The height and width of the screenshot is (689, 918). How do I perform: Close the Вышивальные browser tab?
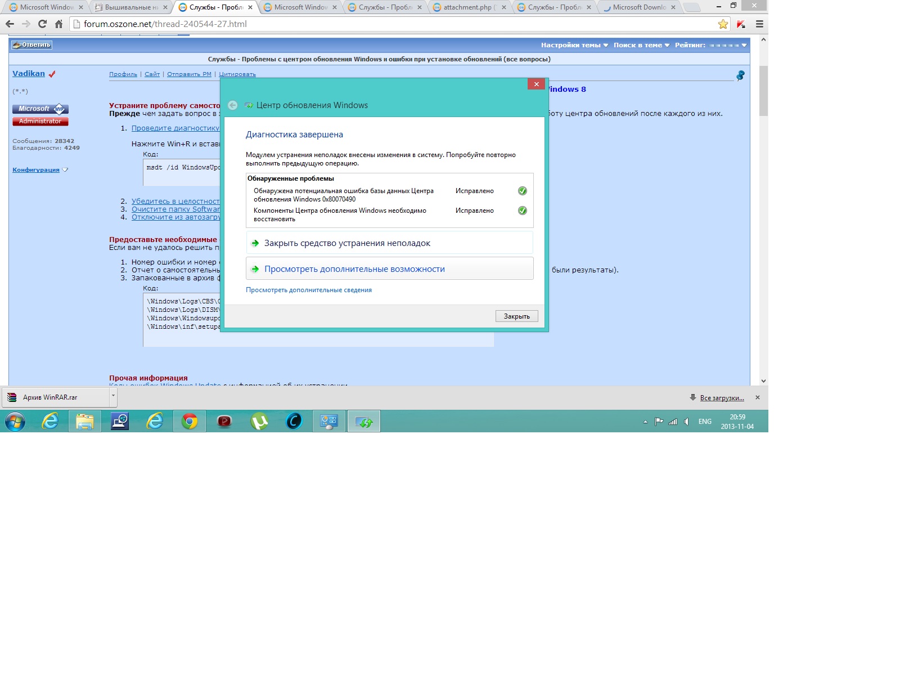[x=165, y=7]
